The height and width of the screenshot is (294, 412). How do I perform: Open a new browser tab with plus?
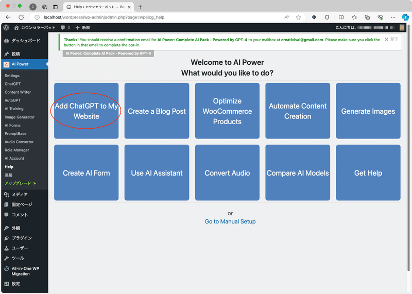140,7
